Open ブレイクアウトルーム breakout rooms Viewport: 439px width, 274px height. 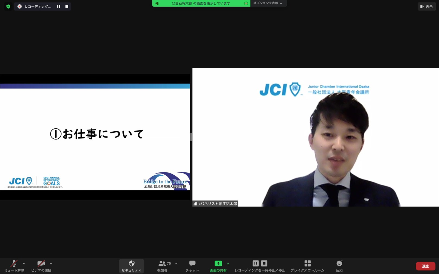(x=307, y=266)
